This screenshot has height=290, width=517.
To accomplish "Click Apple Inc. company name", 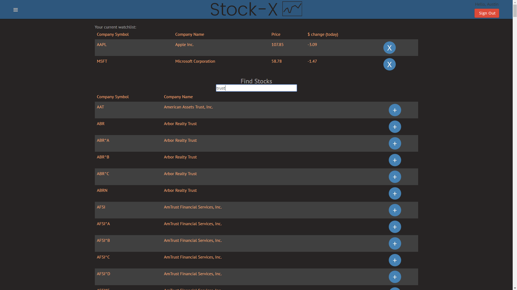I will 184,45.
